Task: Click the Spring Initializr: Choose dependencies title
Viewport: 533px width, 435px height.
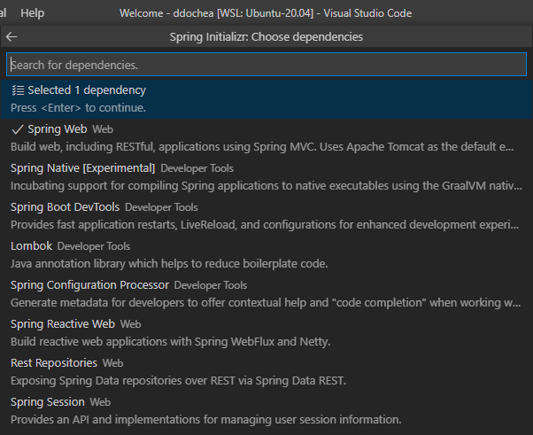Action: (x=266, y=36)
